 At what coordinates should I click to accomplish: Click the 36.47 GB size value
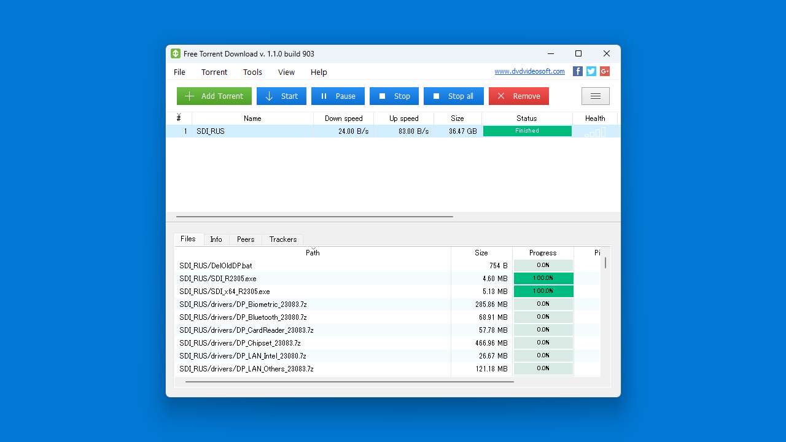462,131
